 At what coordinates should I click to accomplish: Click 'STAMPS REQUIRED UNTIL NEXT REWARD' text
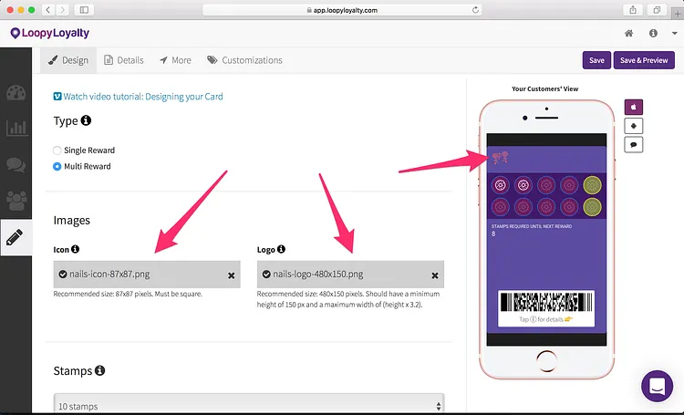coord(532,226)
